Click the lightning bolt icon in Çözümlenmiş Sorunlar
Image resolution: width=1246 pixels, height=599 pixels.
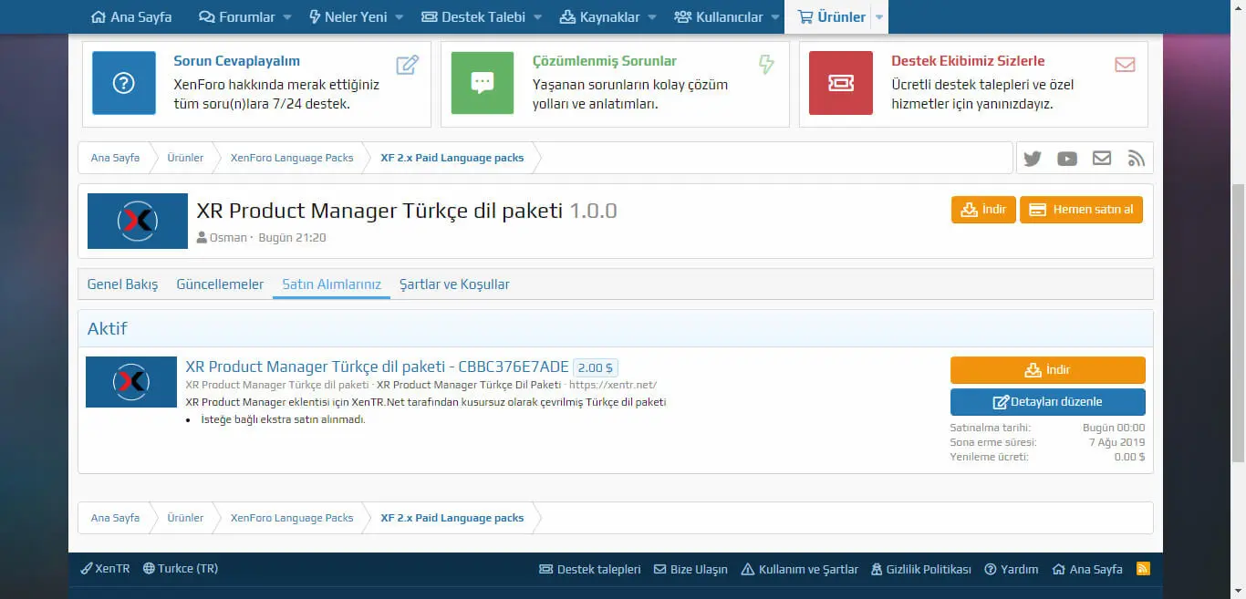click(x=766, y=65)
